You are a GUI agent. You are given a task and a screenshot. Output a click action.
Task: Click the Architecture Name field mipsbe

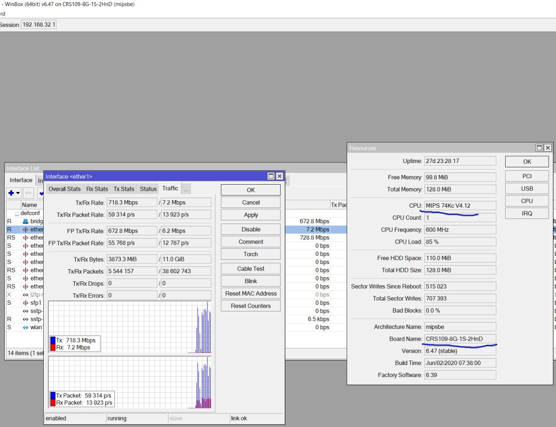[460, 327]
